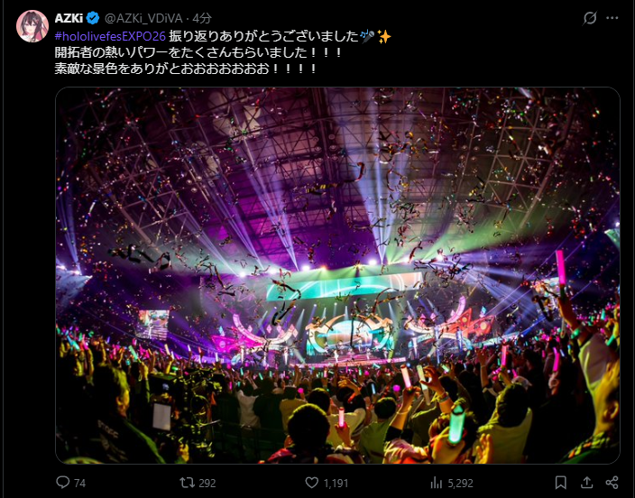Click the AZKi display name
This screenshot has width=635, height=498.
click(69, 18)
